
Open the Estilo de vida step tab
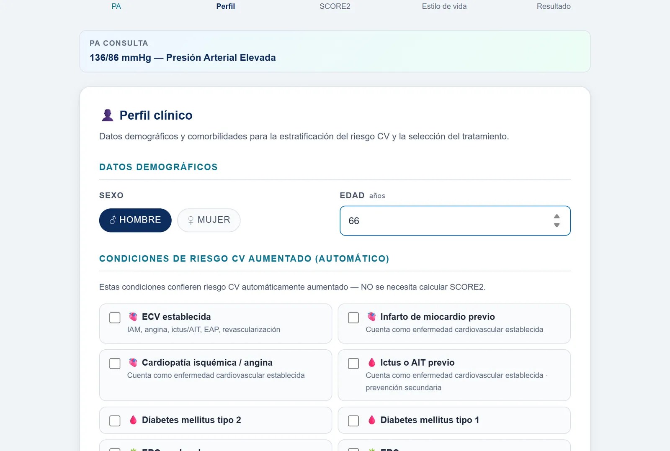444,6
